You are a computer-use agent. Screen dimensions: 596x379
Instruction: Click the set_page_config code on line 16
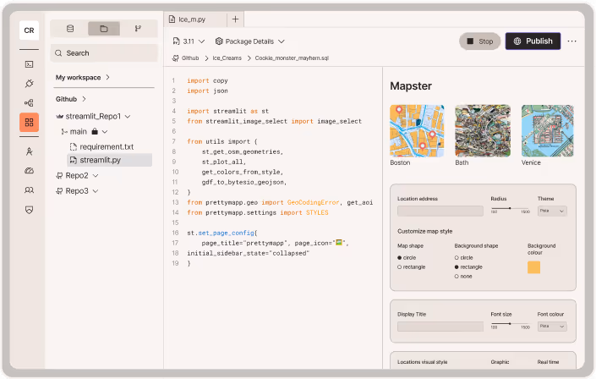pos(226,233)
